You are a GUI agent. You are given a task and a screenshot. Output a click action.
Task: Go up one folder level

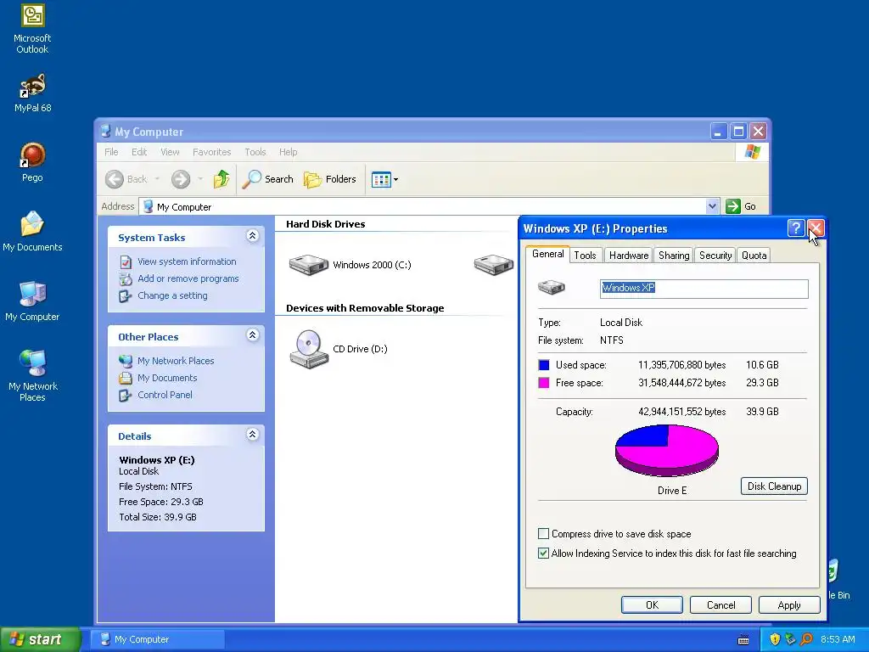(221, 179)
